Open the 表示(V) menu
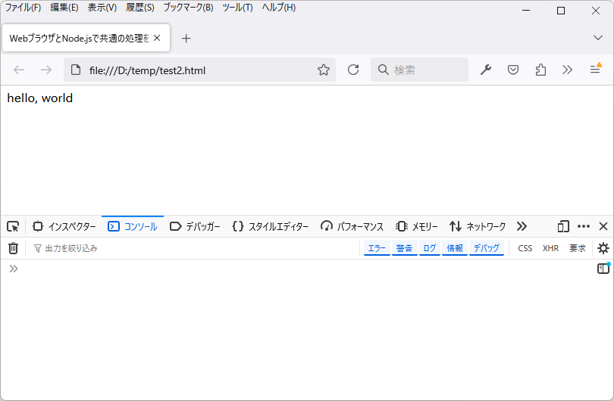The height and width of the screenshot is (401, 614). pos(102,8)
